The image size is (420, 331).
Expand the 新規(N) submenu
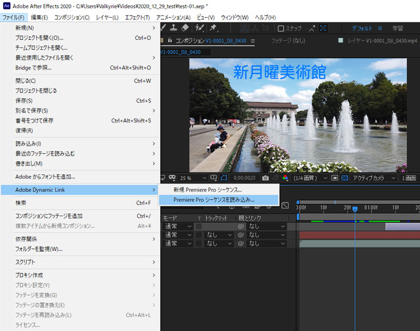[80, 28]
